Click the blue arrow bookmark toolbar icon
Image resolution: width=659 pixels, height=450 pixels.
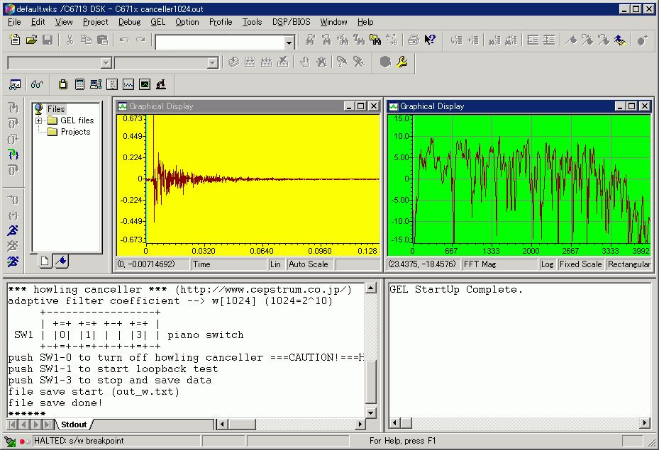620,40
